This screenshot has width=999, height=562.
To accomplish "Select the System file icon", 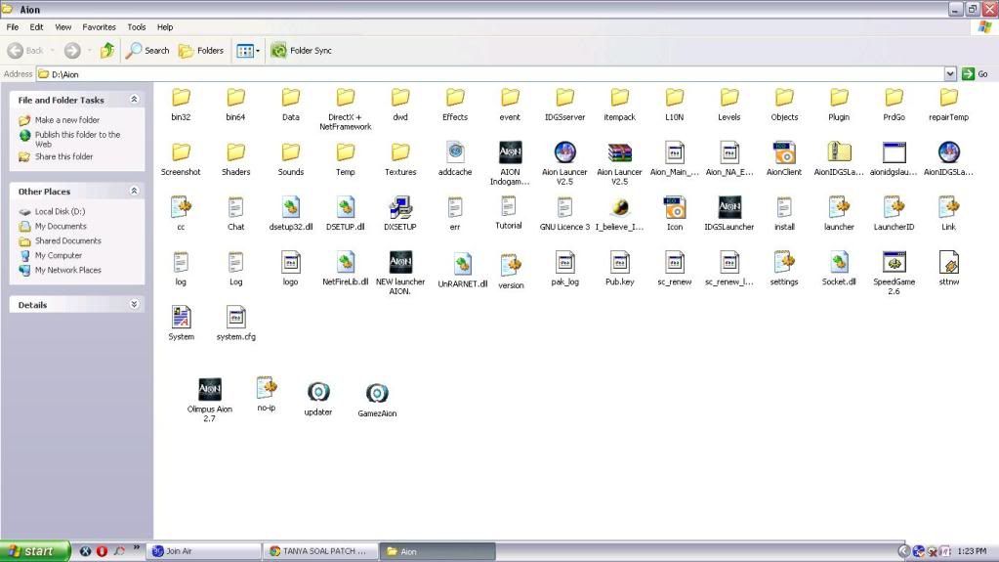I will (181, 318).
